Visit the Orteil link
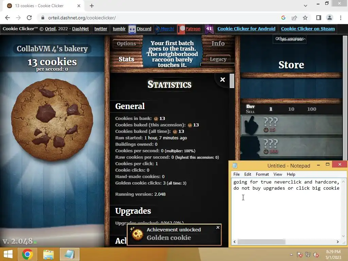The width and height of the screenshot is (348, 261). click(50, 29)
